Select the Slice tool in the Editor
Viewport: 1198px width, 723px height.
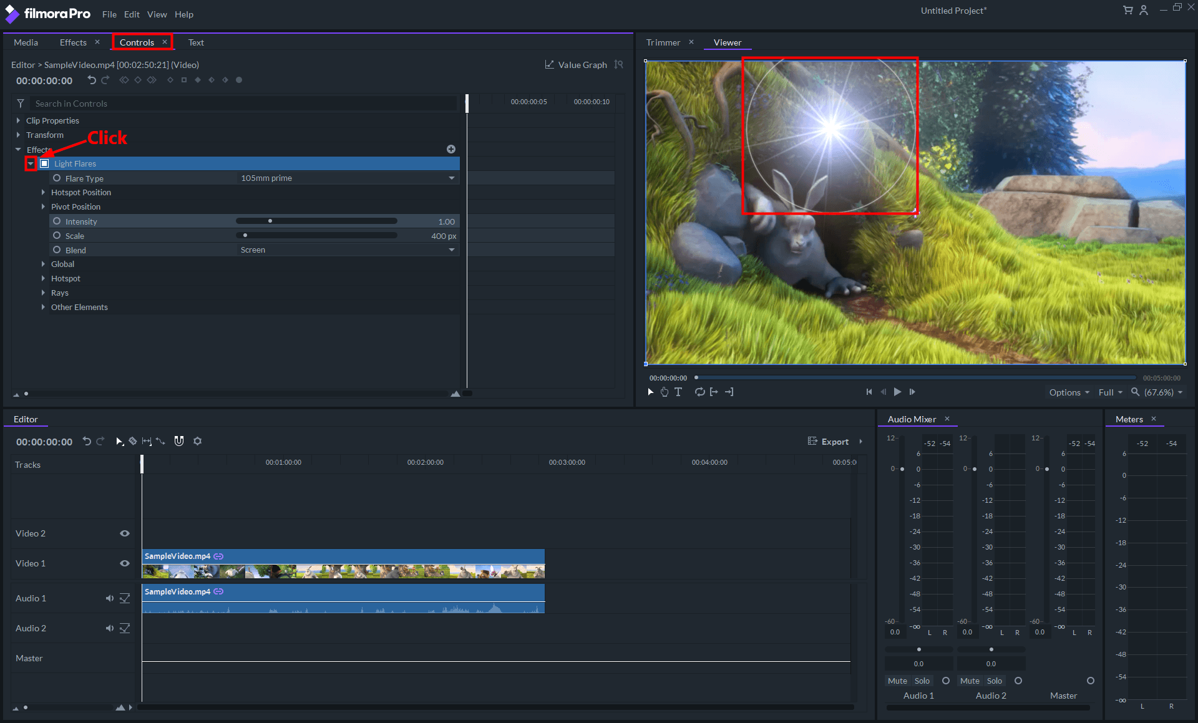133,441
